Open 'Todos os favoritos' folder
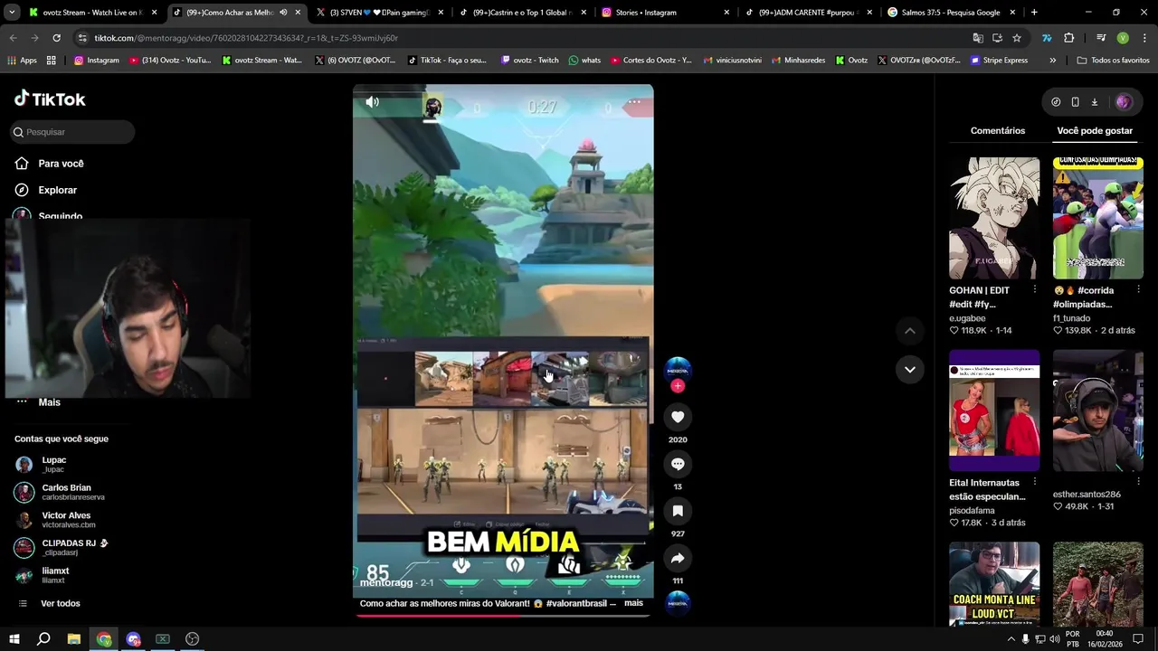This screenshot has height=651, width=1158. pyautogui.click(x=1114, y=61)
